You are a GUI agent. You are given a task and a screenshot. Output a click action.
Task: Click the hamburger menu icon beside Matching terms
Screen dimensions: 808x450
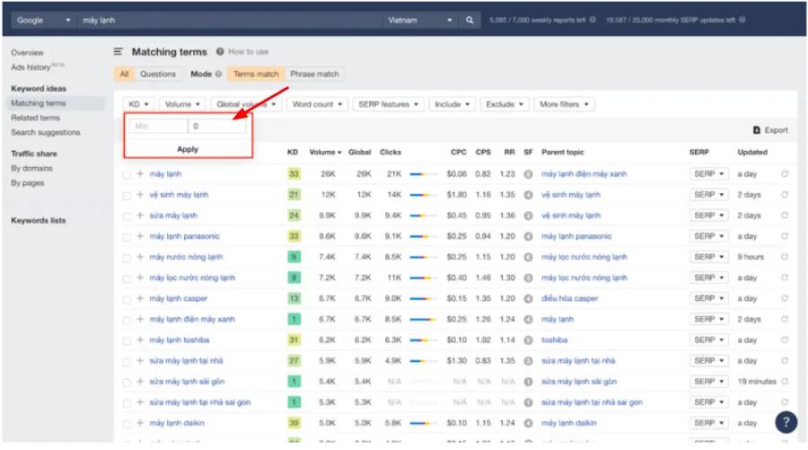click(x=119, y=52)
